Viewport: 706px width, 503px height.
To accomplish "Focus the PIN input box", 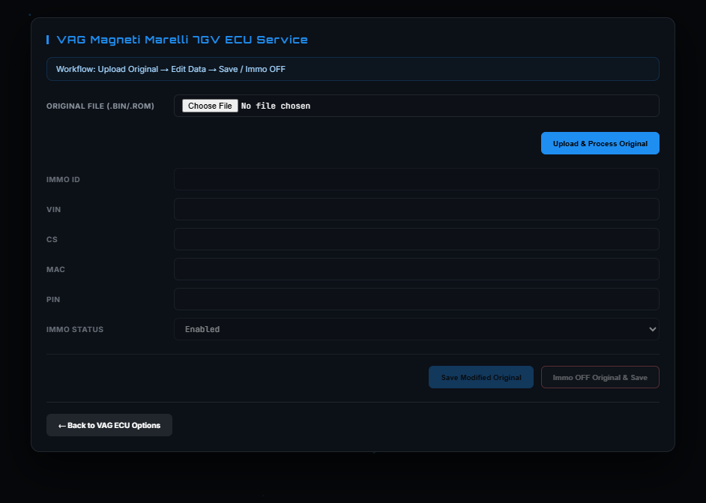I will point(416,299).
